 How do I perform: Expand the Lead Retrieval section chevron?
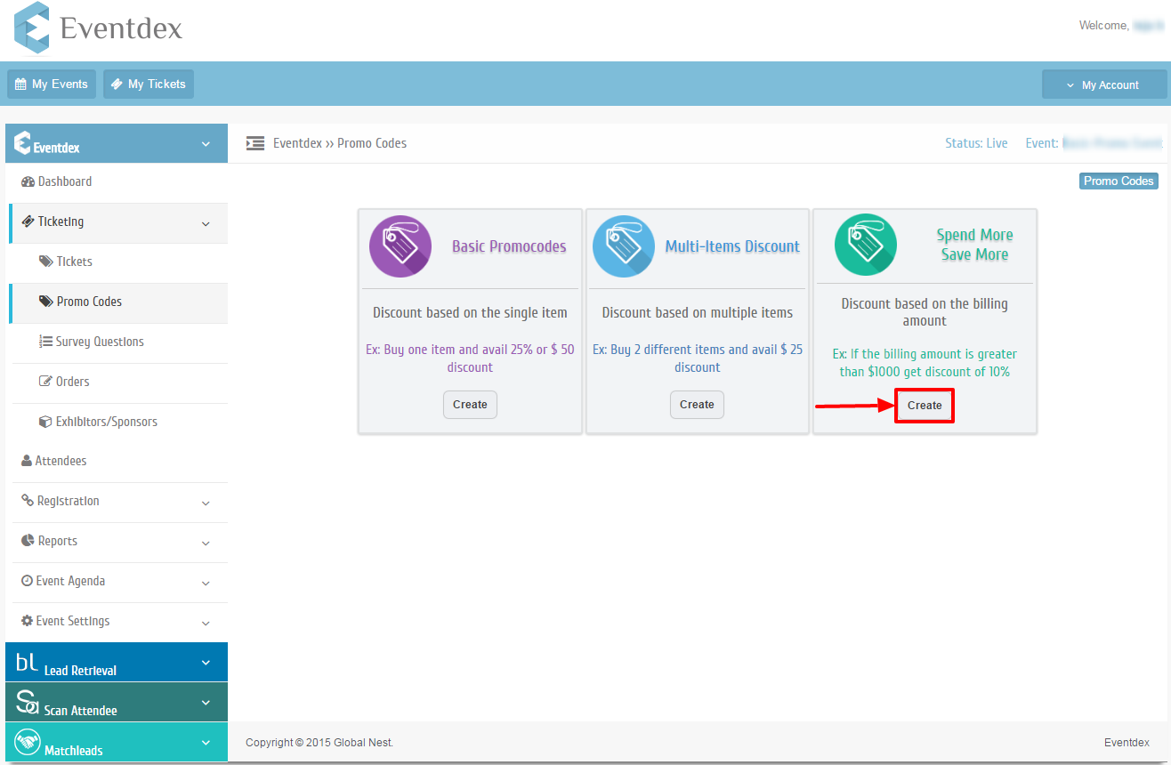point(206,663)
